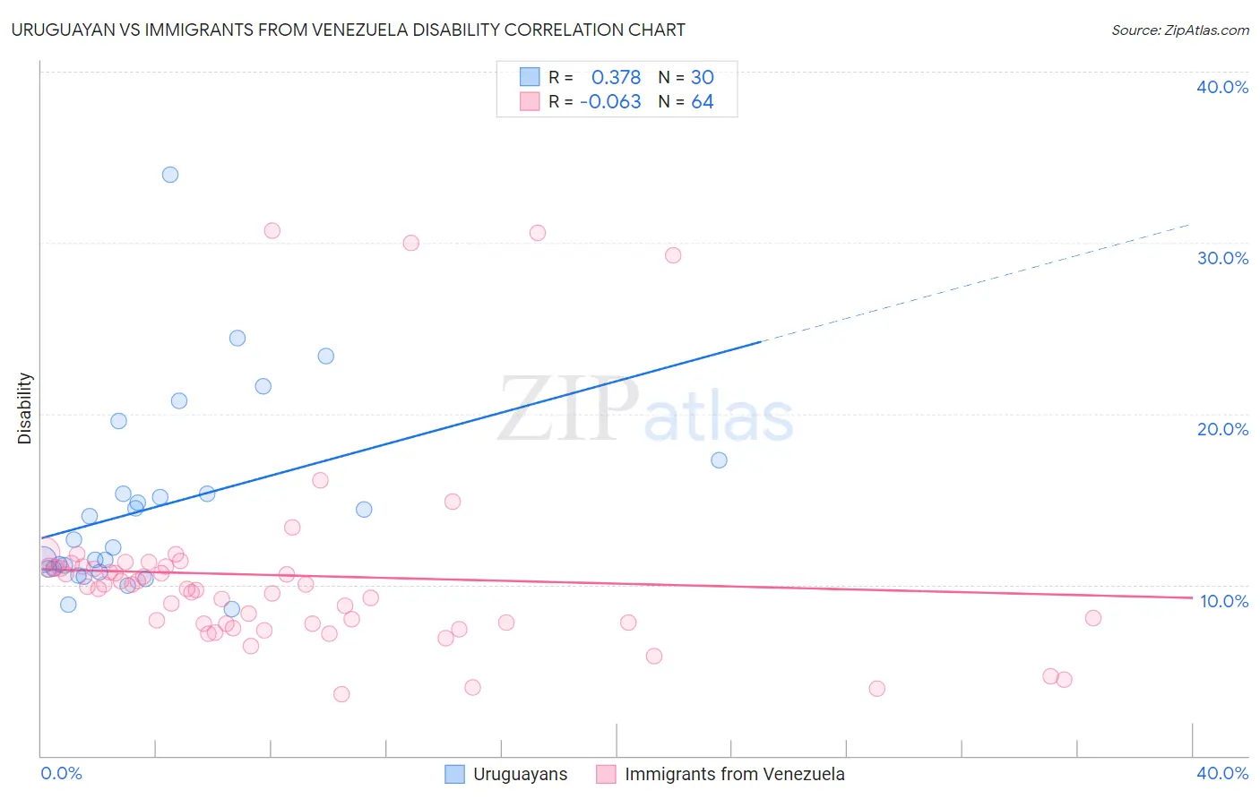The height and width of the screenshot is (799, 1260).
Task: Open the Source: ZipAtlas.com link
Action: [x=1180, y=30]
